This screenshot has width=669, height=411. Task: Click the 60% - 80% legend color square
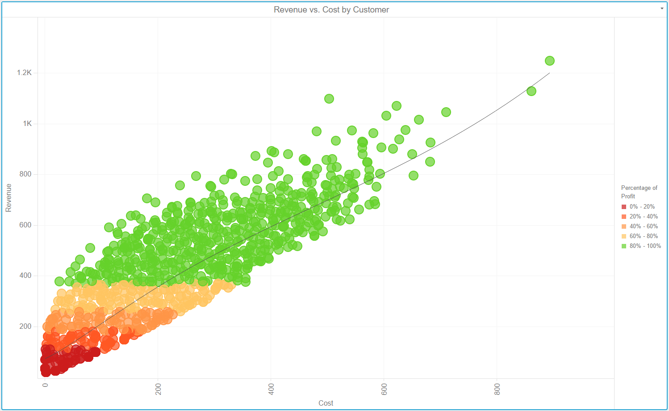[x=624, y=236]
